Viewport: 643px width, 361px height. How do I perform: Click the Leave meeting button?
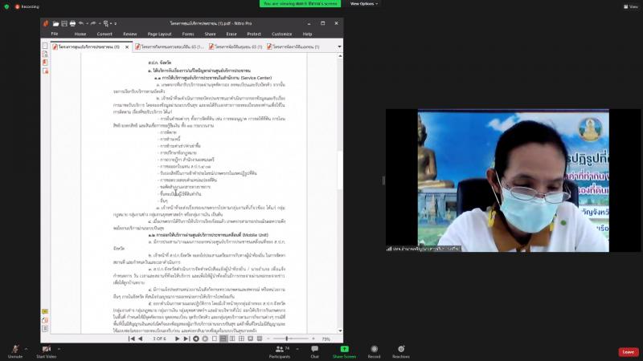(629, 352)
